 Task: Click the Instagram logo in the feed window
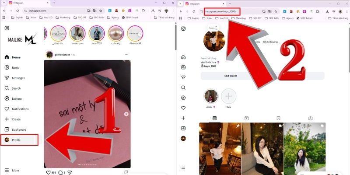point(7,28)
